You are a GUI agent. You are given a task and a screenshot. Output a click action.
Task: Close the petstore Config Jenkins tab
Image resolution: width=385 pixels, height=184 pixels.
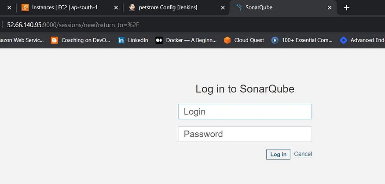[x=223, y=7]
